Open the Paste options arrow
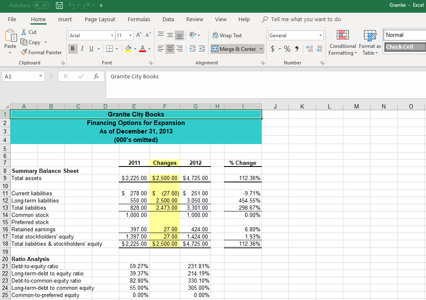426x300 pixels. [10, 53]
